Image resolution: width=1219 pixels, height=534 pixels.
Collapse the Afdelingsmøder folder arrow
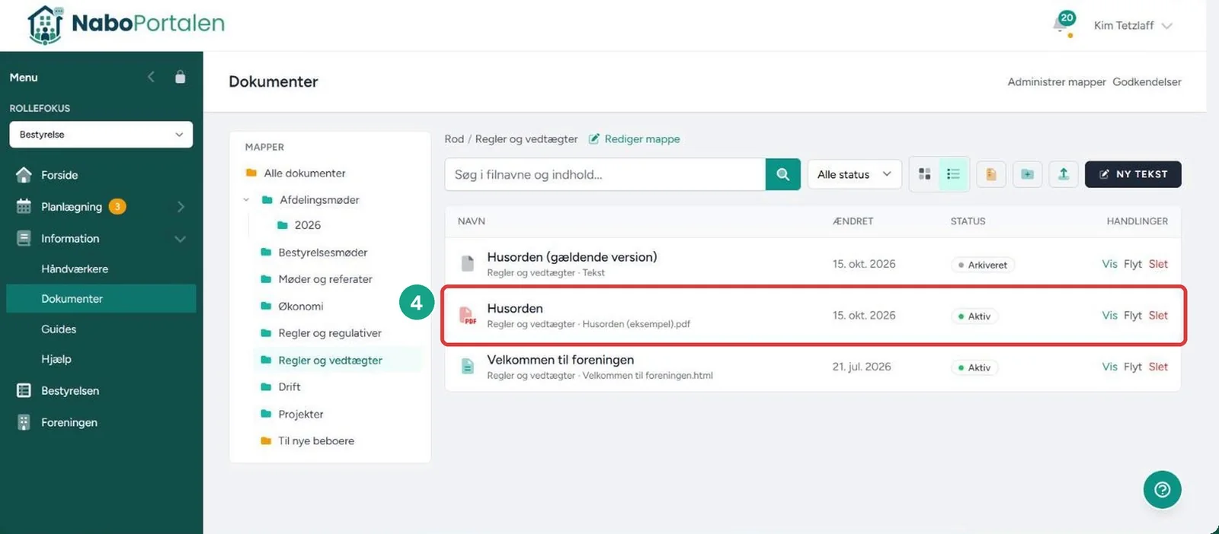pos(246,200)
